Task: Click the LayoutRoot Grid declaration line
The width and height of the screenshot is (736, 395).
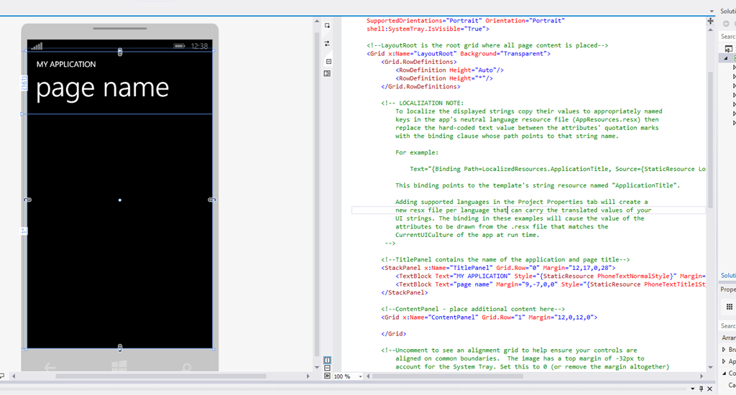Action: [459, 53]
